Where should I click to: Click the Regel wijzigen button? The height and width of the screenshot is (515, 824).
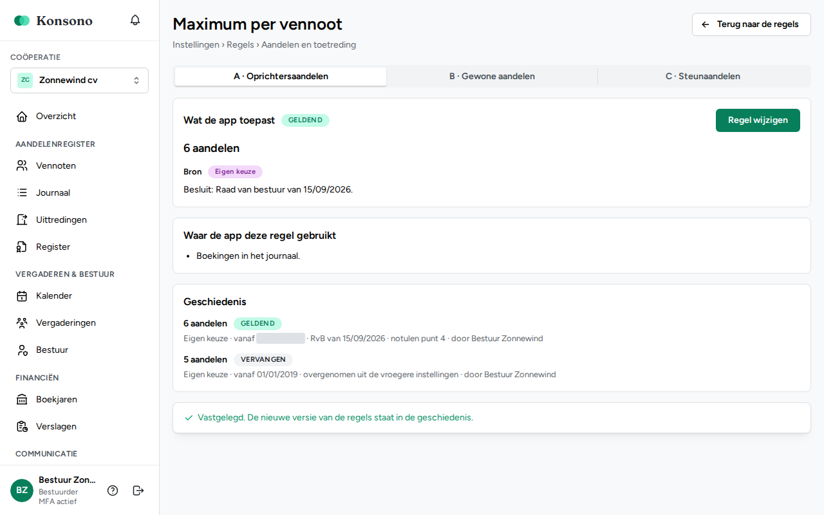coord(758,120)
